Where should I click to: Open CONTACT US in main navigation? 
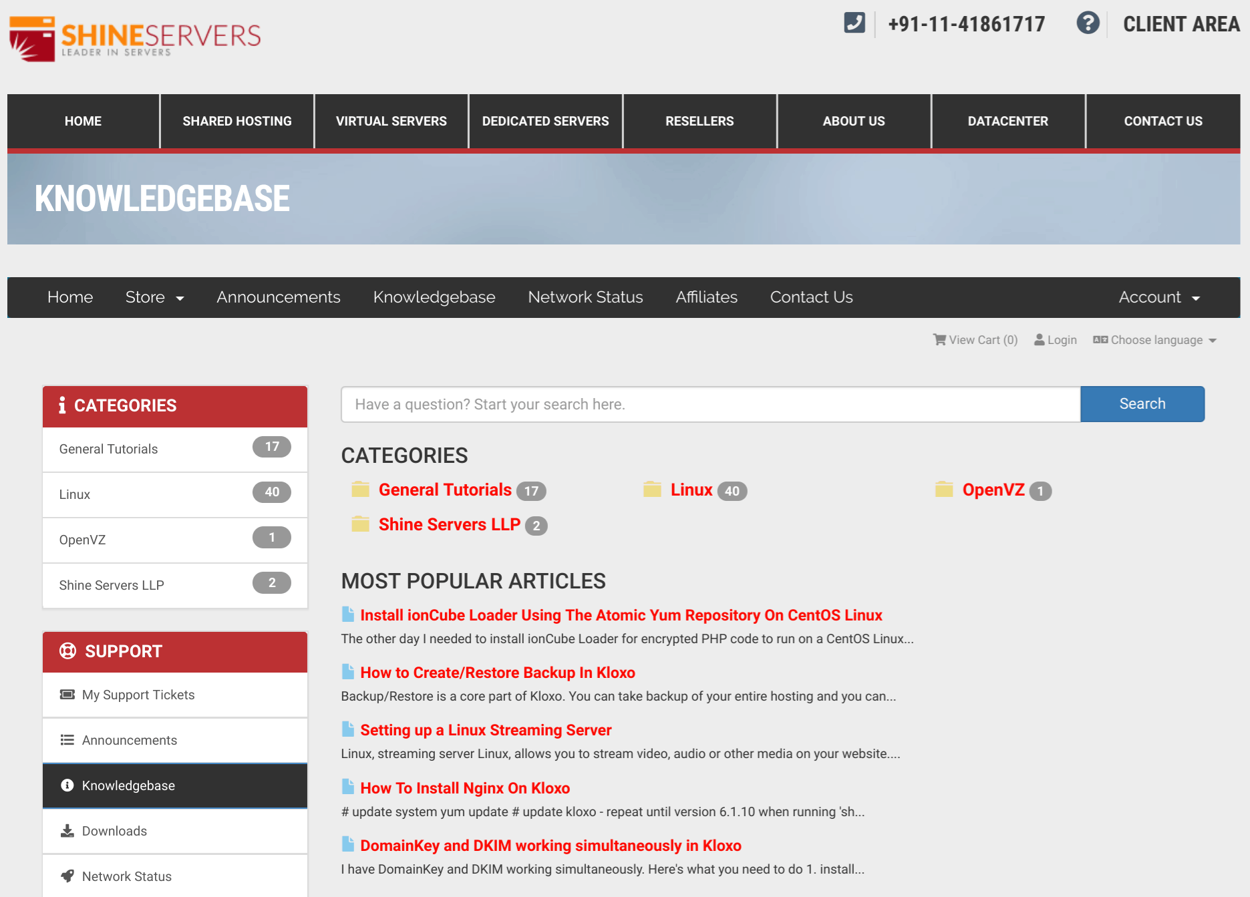[x=1163, y=121]
